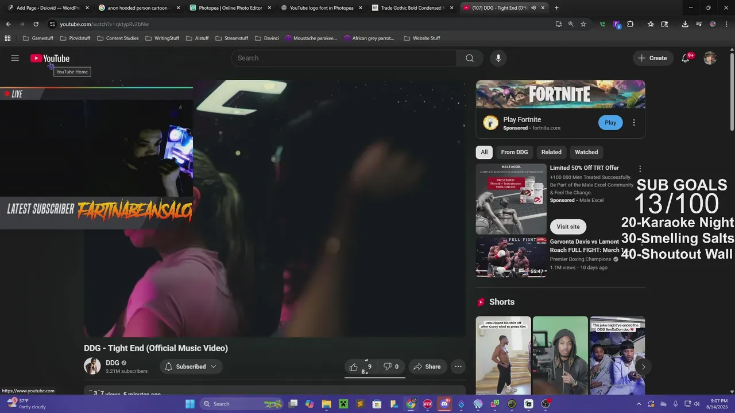
Task: Open Fortnite ad options menu
Action: (x=634, y=123)
